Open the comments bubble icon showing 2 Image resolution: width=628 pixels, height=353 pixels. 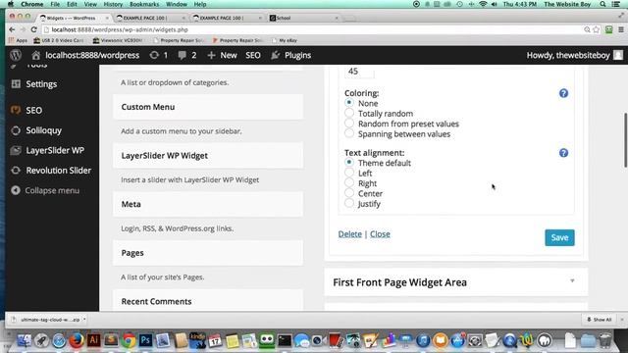click(182, 55)
